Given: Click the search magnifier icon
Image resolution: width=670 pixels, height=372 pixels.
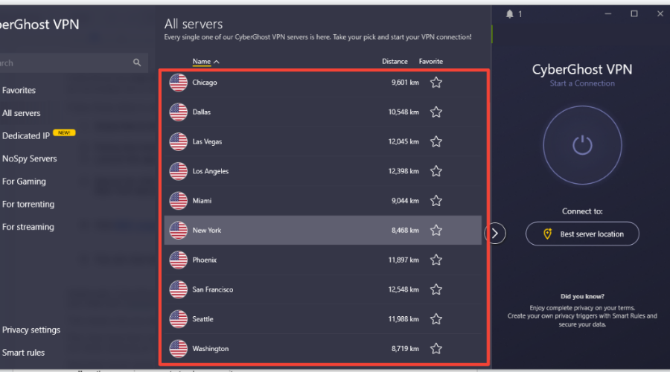Looking at the screenshot, I should (x=137, y=62).
